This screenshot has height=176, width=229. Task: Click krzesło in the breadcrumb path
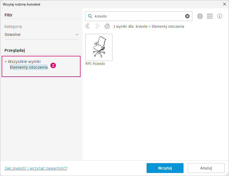point(142,27)
